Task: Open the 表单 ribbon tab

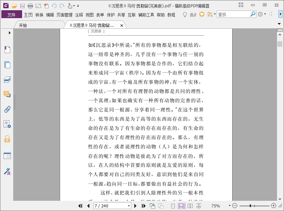Action: (x=100, y=15)
